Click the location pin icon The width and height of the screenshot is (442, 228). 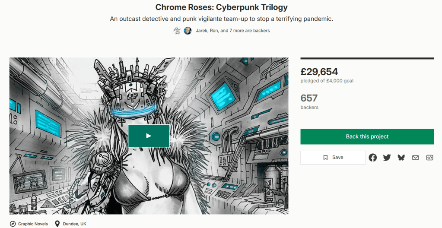pos(57,224)
